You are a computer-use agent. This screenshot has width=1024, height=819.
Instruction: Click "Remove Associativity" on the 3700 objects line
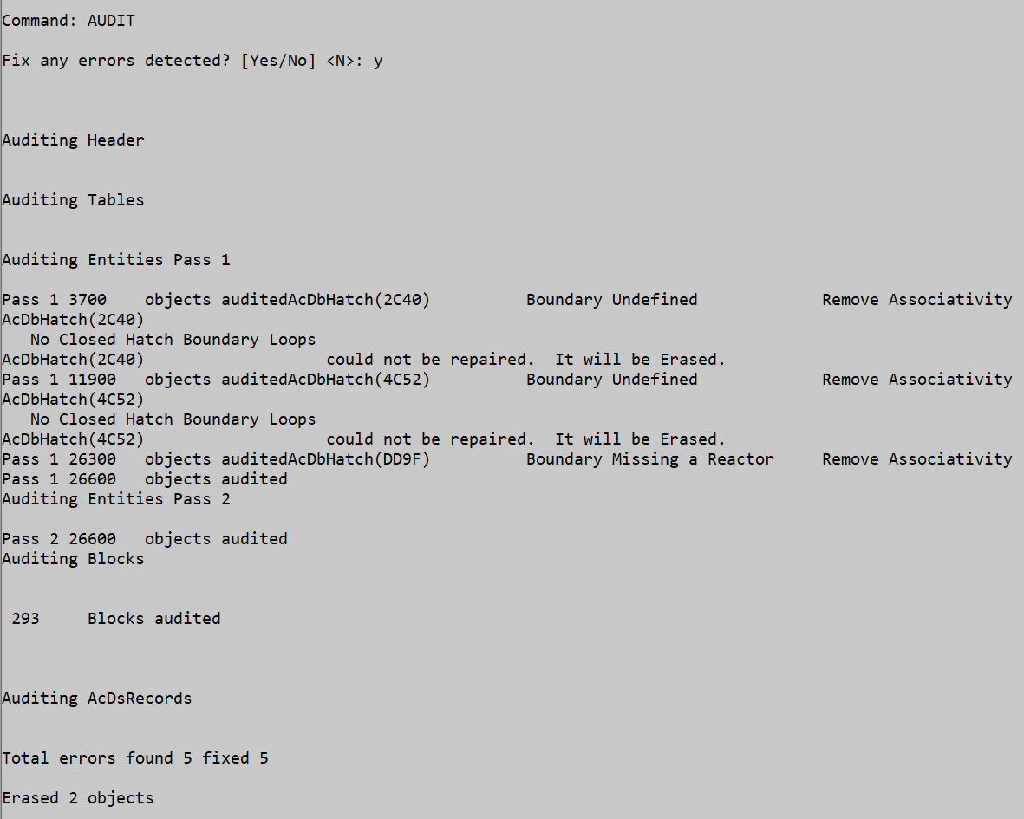916,300
